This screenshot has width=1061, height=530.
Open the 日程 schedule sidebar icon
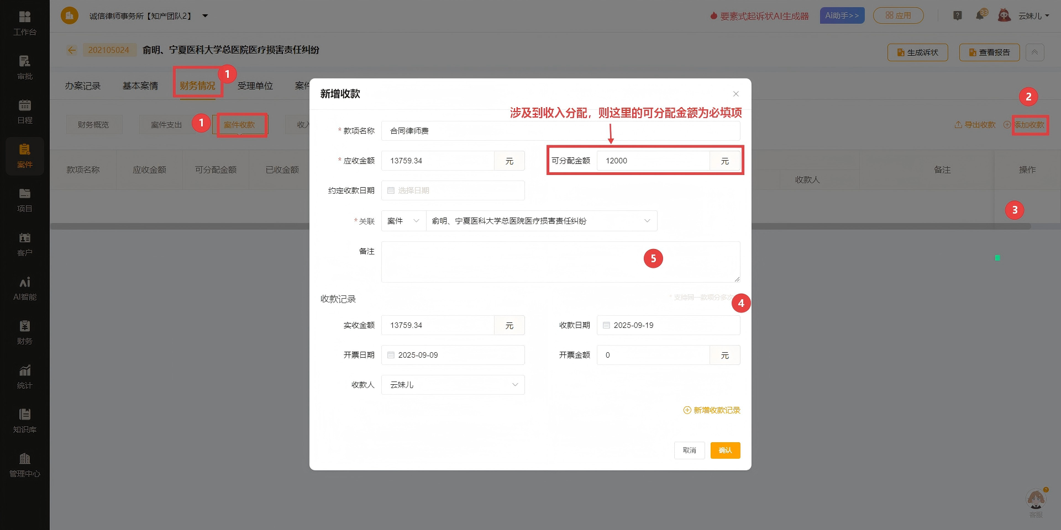(25, 112)
